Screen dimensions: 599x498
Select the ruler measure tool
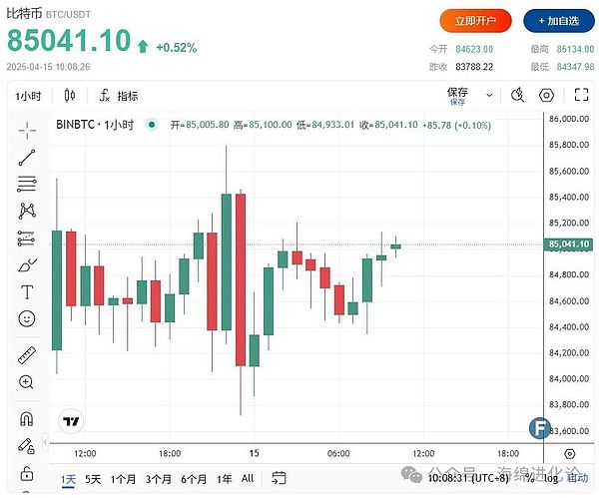[27, 355]
